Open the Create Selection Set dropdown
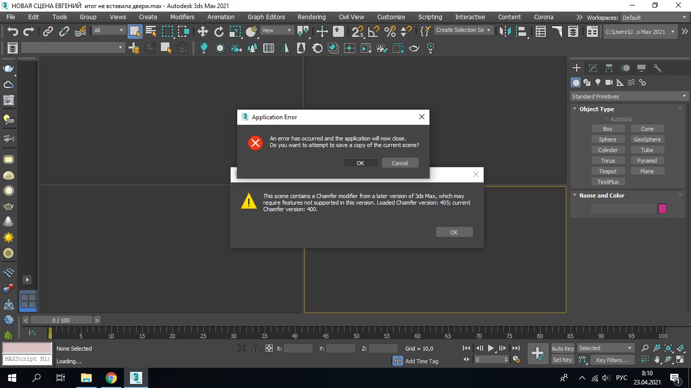This screenshot has height=388, width=691. point(463,30)
